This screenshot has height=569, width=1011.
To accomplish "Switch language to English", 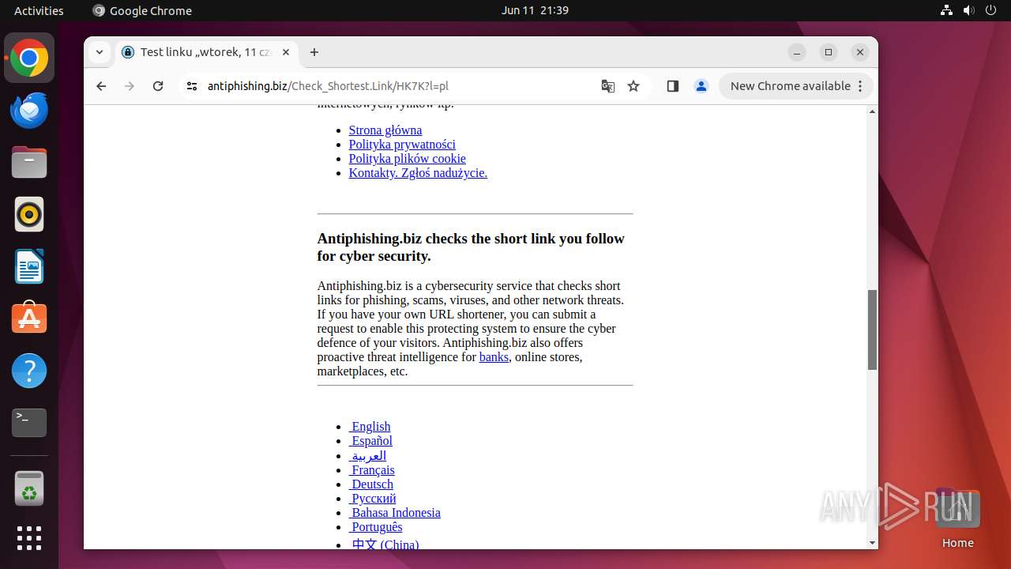I will pos(370,426).
